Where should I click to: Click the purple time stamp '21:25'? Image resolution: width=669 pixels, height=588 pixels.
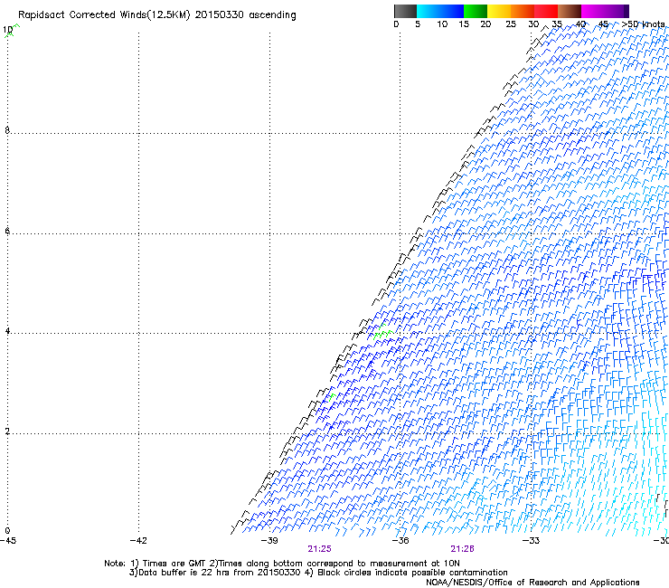tap(319, 549)
